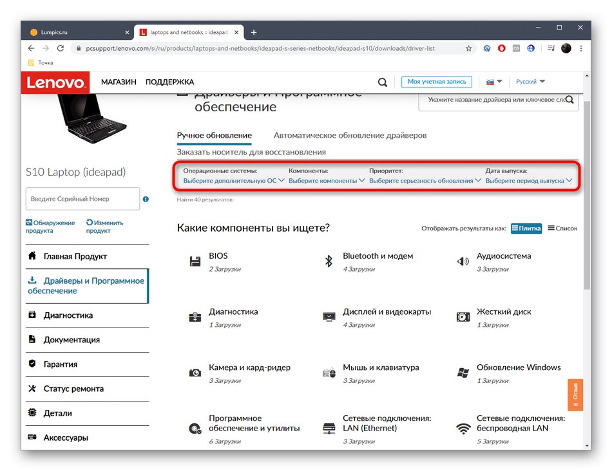Image resolution: width=612 pixels, height=471 pixels.
Task: Select the Ручное обновление tab
Action: pos(215,135)
